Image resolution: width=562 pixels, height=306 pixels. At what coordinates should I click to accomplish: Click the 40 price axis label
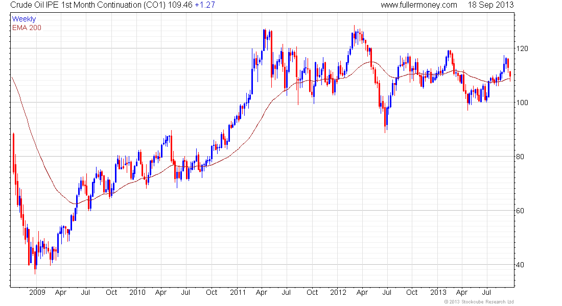(x=520, y=265)
